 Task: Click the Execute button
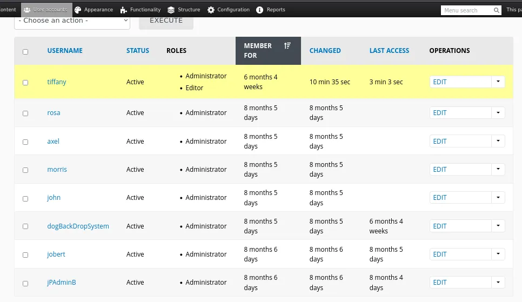click(x=166, y=21)
